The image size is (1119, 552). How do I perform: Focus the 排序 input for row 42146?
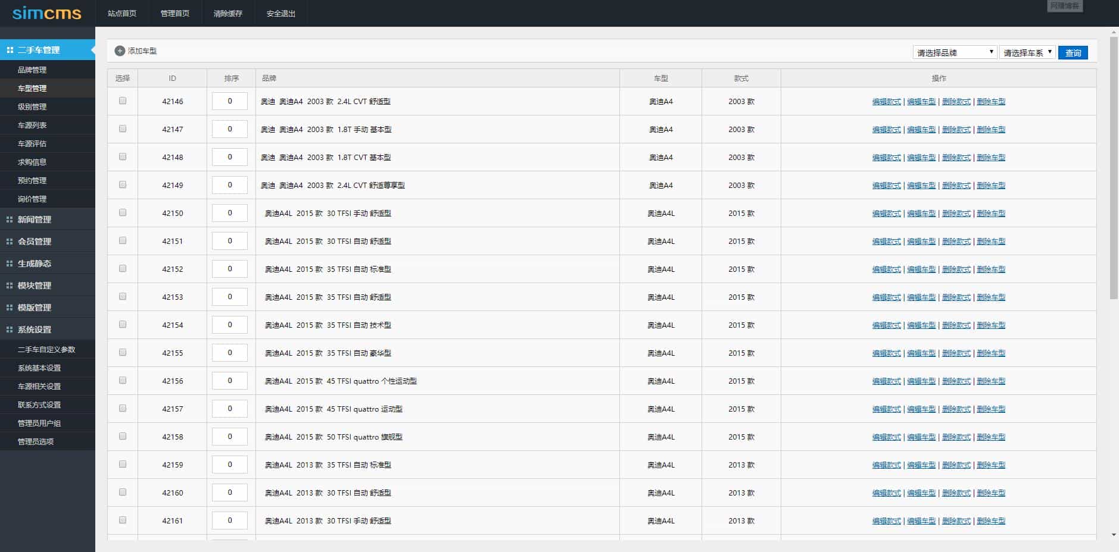pos(230,101)
